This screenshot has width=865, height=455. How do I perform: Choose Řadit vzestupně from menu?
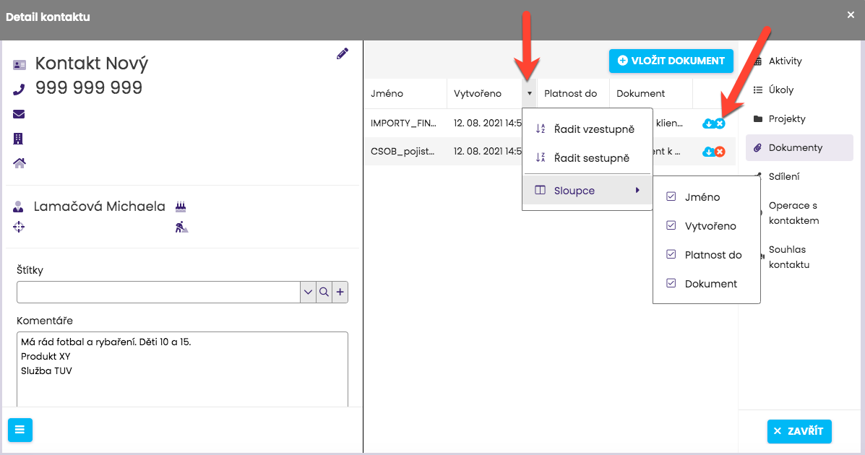593,129
